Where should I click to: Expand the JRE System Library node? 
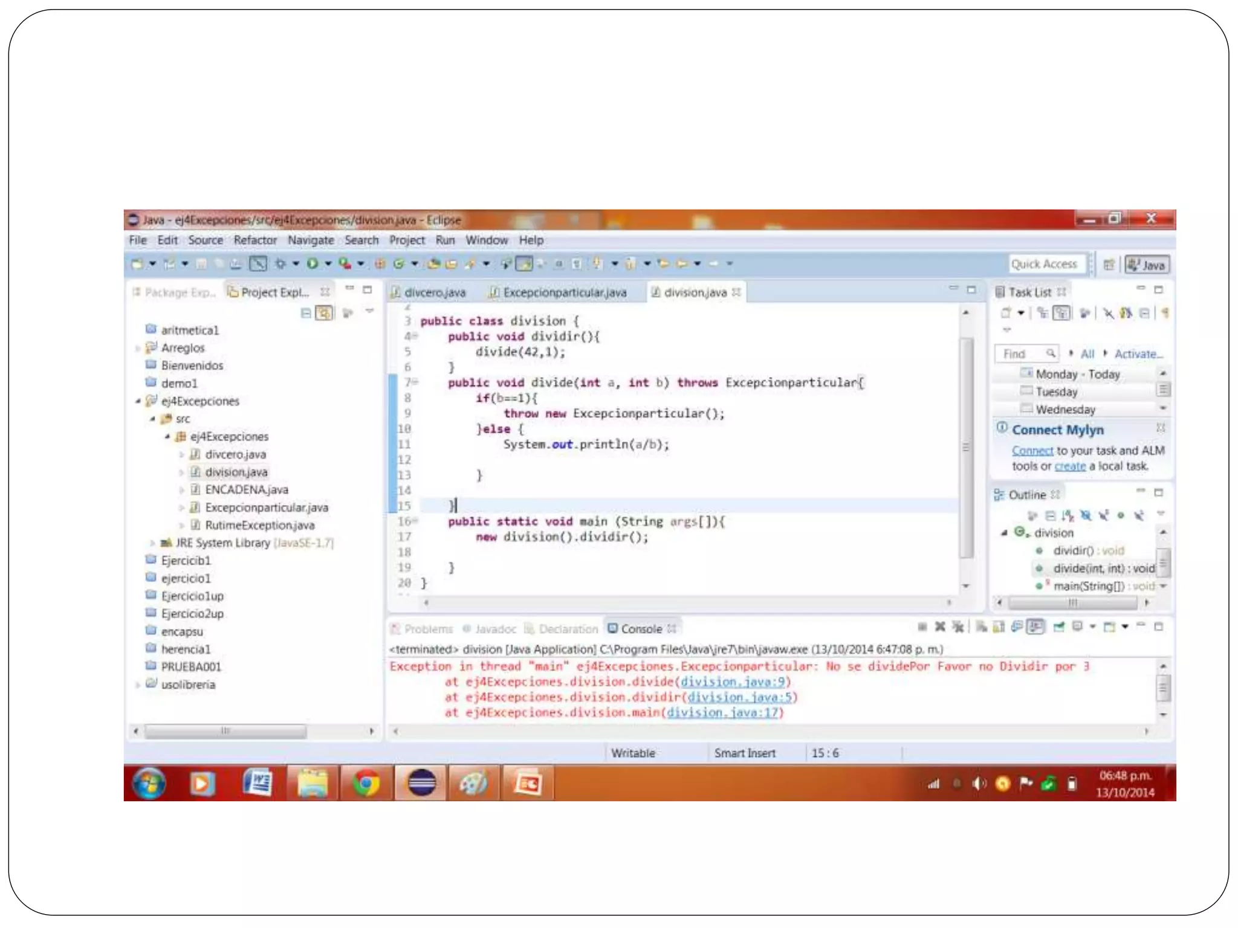click(152, 543)
